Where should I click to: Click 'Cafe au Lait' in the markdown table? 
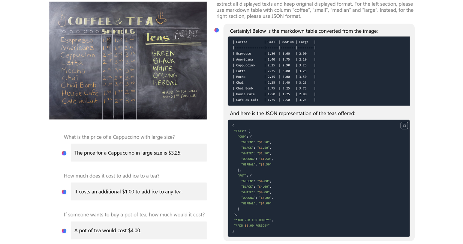(x=247, y=100)
